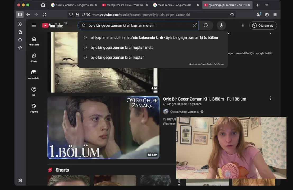Screen dimensions: 293x190
Task: Switch to the dakota johnson Google tab
Action: pyautogui.click(x=72, y=5)
